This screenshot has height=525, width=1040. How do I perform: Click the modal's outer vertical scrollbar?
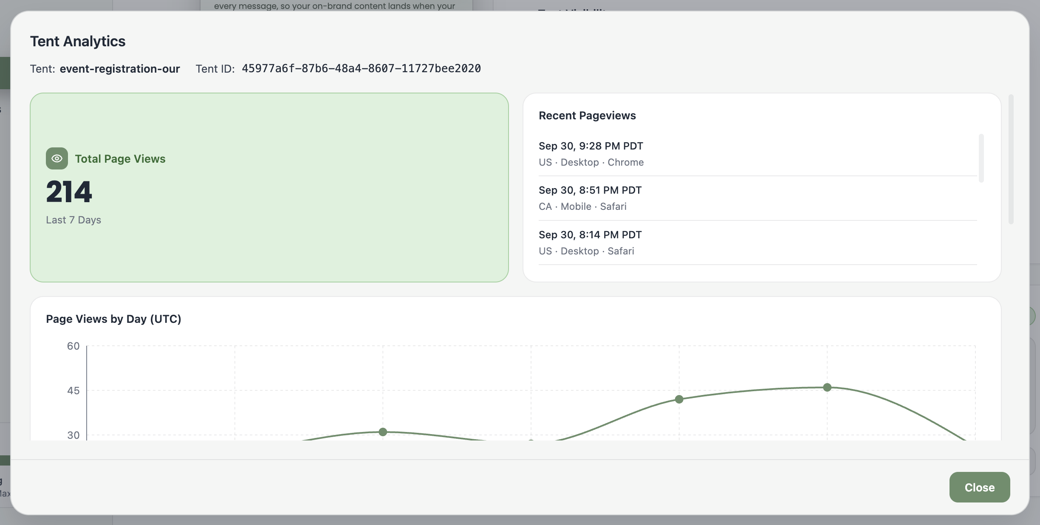(x=1011, y=159)
